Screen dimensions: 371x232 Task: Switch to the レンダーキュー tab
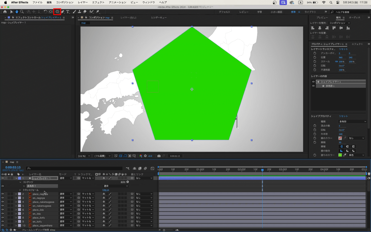click(159, 18)
